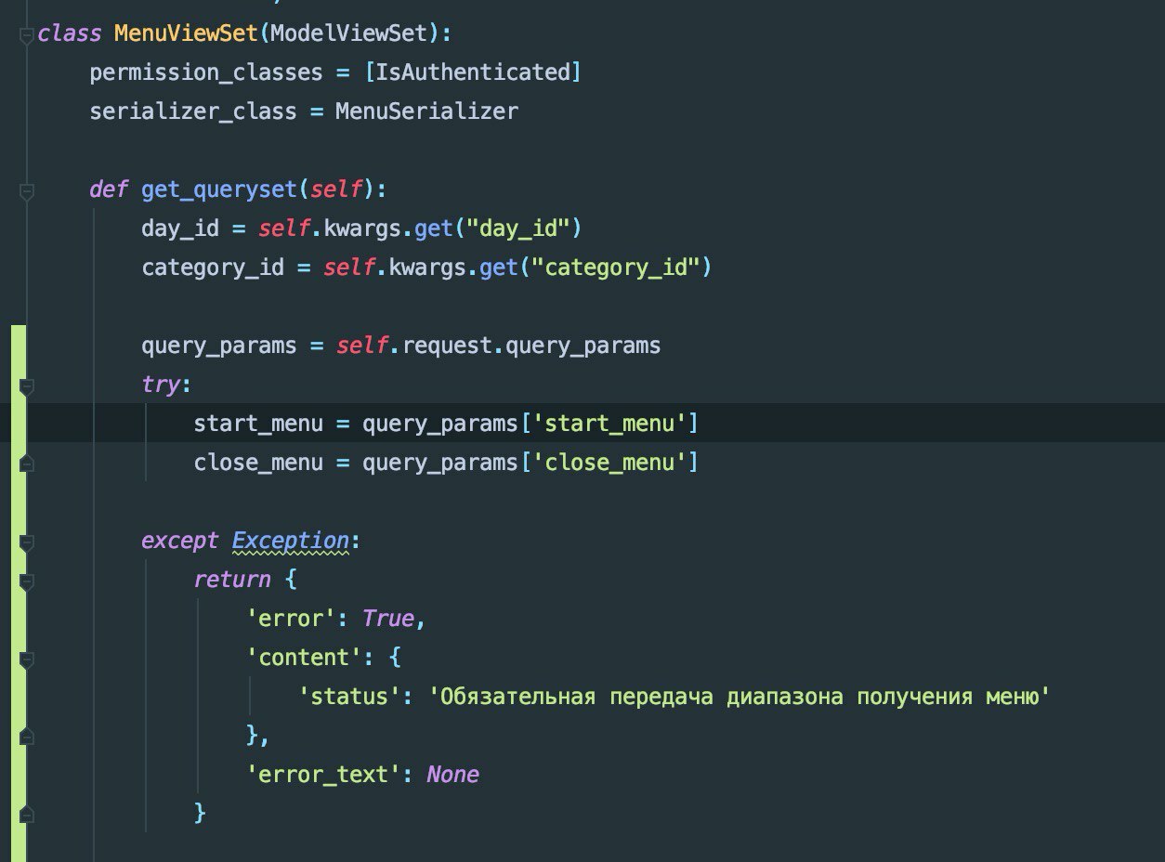Click the green VCS change marker in gutter
The width and height of the screenshot is (1165, 862).
[x=18, y=594]
